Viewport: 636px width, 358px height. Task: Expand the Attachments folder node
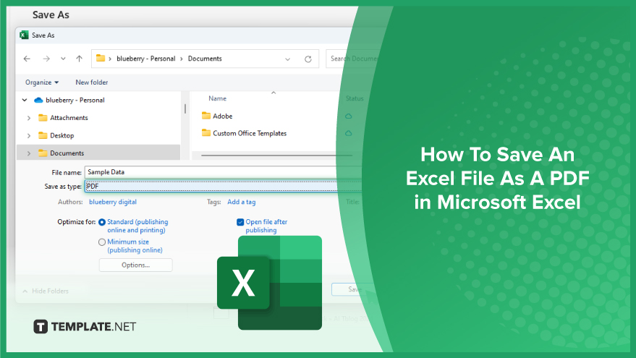[x=29, y=118]
